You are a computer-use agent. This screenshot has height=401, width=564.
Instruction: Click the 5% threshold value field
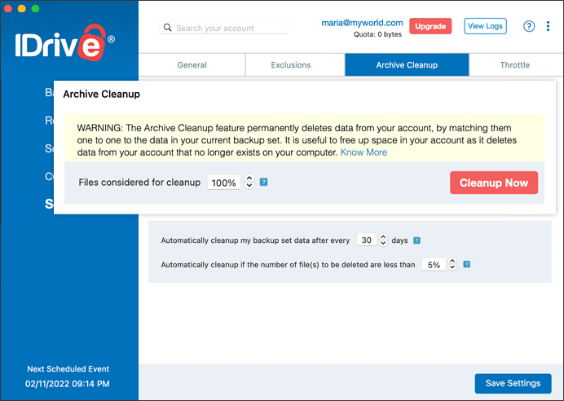click(434, 265)
